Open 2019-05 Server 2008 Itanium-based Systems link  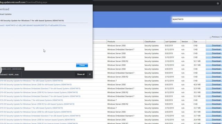coord(37,120)
